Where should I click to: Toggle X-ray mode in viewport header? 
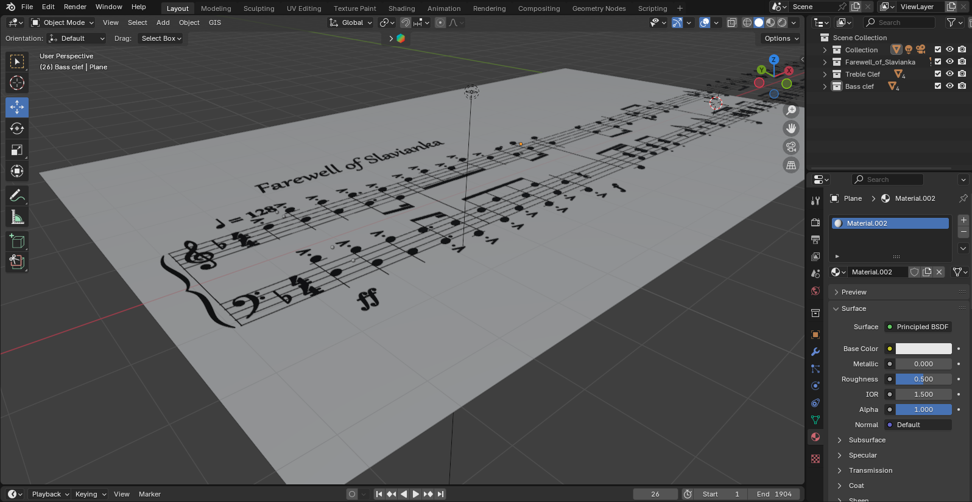pyautogui.click(x=732, y=23)
